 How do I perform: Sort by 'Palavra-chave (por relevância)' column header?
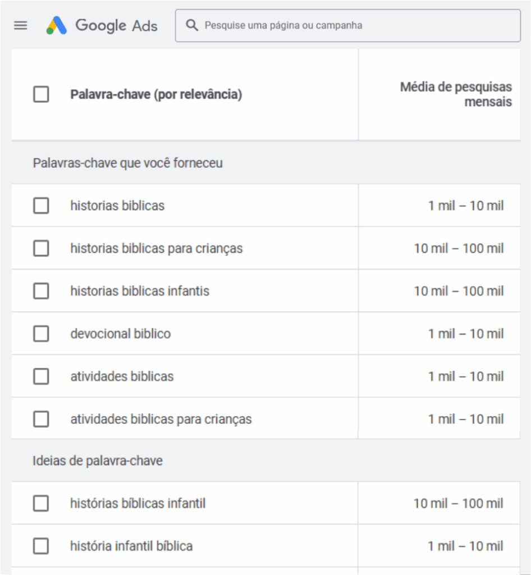pos(156,94)
